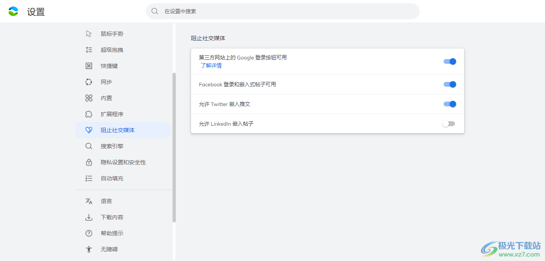Click the search engine magnifier icon
The height and width of the screenshot is (261, 545).
pos(89,146)
